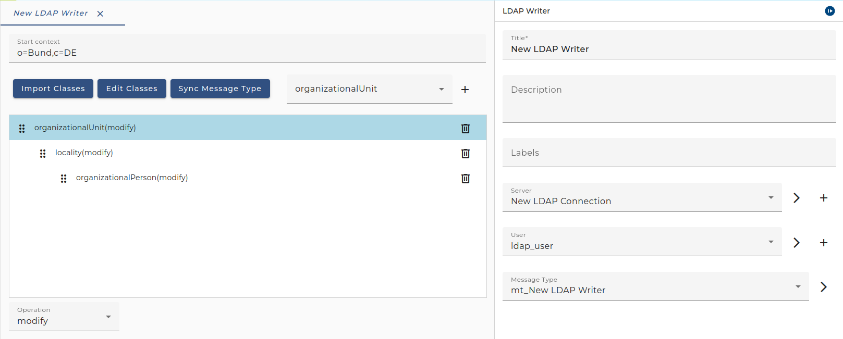Grab drag handle of organizationalPerson(modify) row
The image size is (843, 339).
(64, 178)
